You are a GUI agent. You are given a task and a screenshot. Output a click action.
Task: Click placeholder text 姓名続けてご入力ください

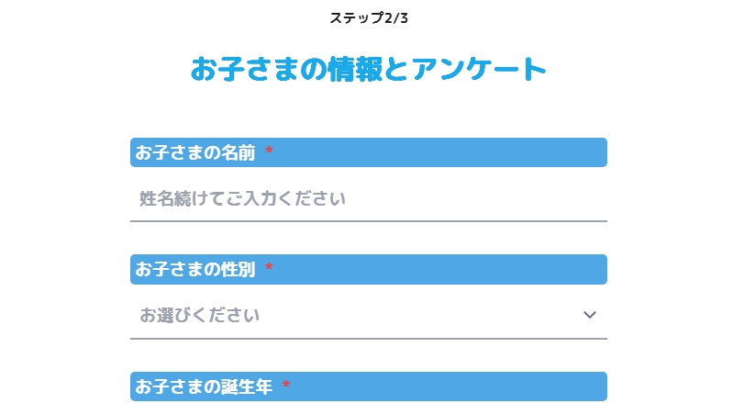tap(242, 198)
